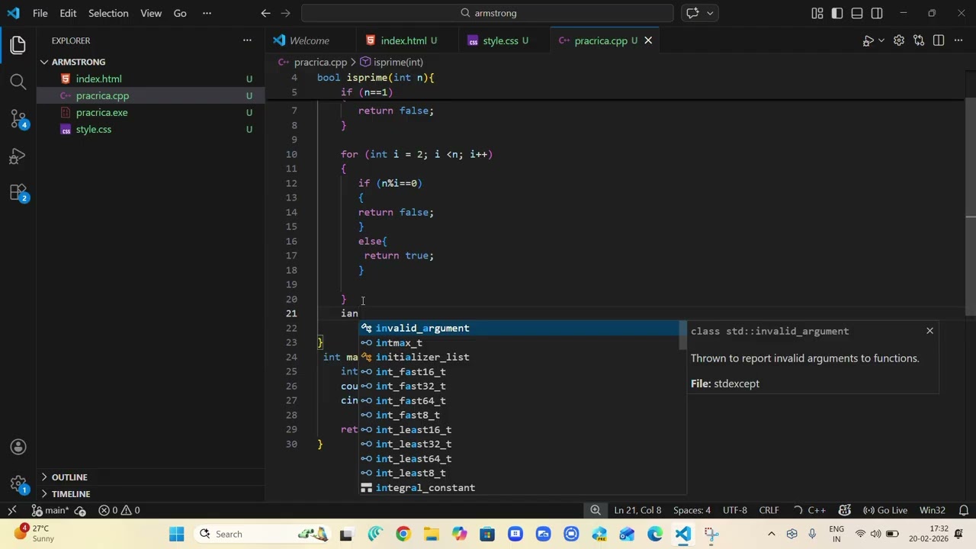Switch to the Welcome tab
The image size is (976, 549).
coord(309,40)
